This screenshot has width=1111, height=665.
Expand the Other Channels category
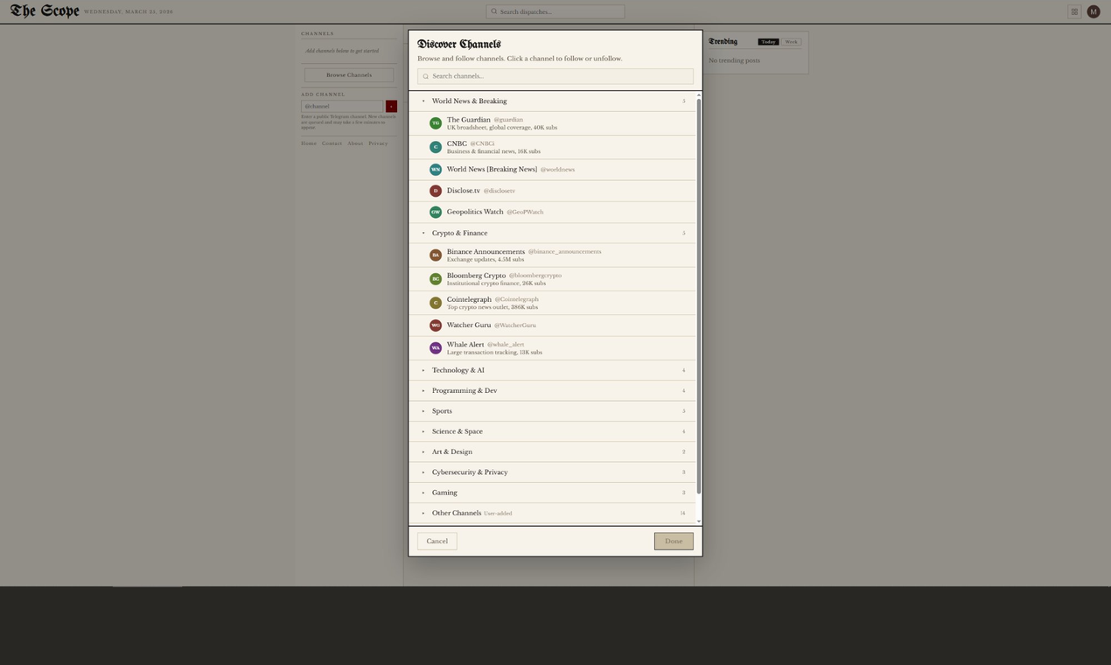click(552, 514)
